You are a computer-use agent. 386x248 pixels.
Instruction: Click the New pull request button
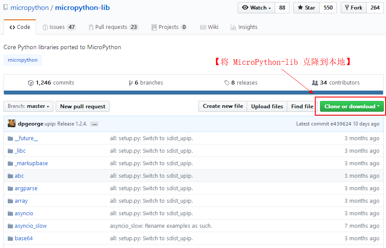(x=83, y=107)
